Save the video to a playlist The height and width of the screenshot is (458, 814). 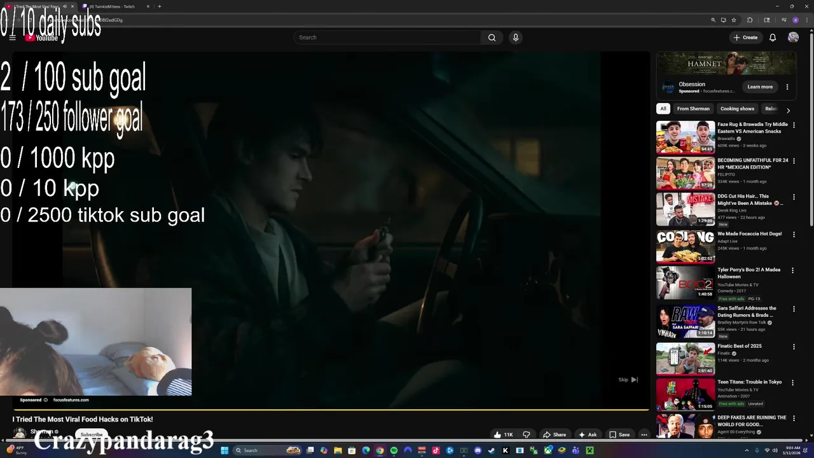coord(619,434)
